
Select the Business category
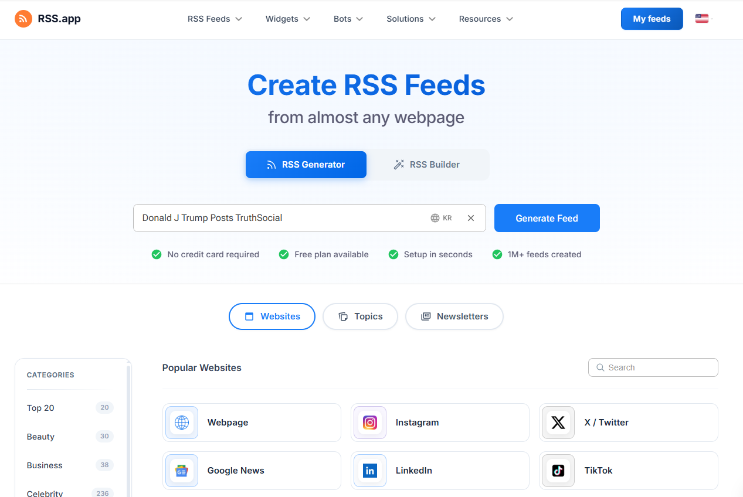point(70,465)
